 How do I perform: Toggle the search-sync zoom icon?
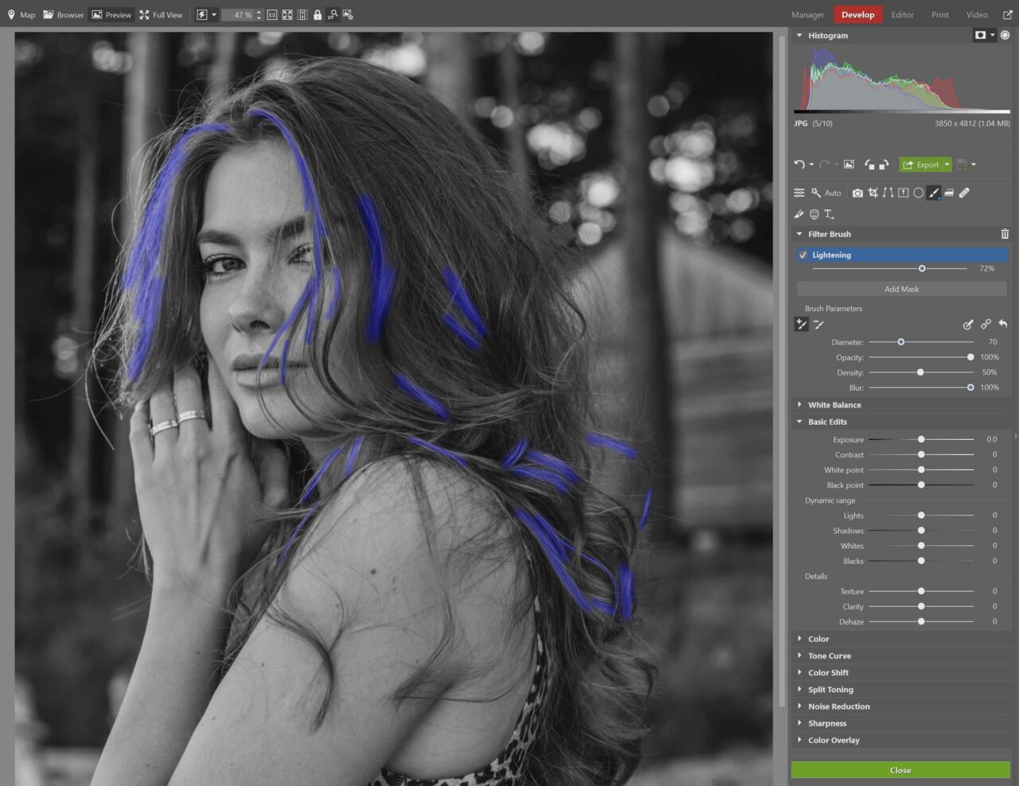tap(333, 14)
